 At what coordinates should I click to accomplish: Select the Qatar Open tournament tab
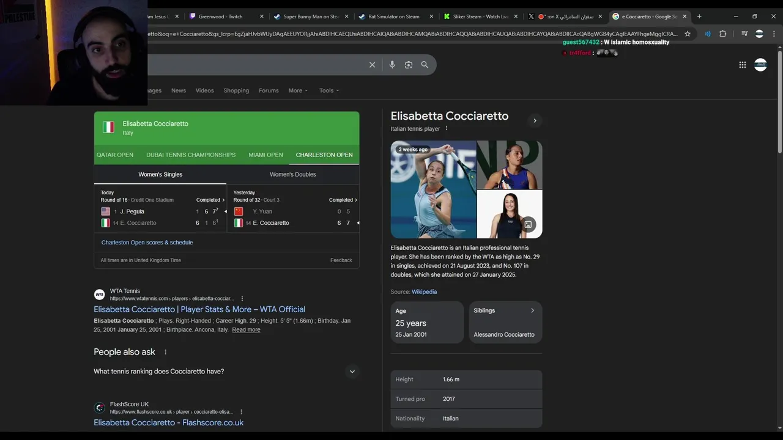pos(115,155)
